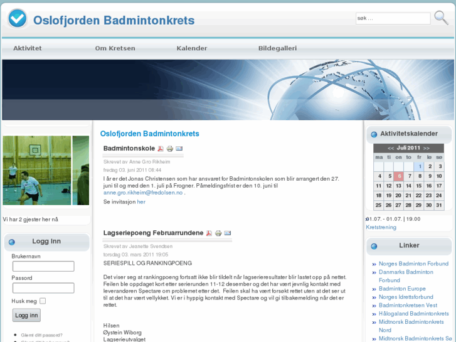Click 'Skrevet av Anne Gro Rikheim' byline
The image size is (456, 342).
(x=137, y=162)
